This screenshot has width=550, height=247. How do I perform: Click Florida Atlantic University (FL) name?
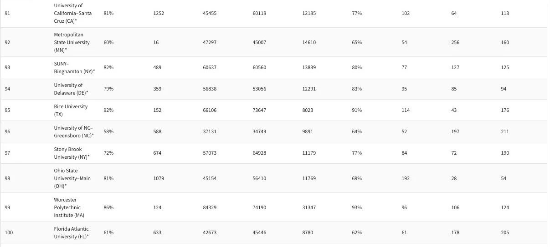[72, 232]
